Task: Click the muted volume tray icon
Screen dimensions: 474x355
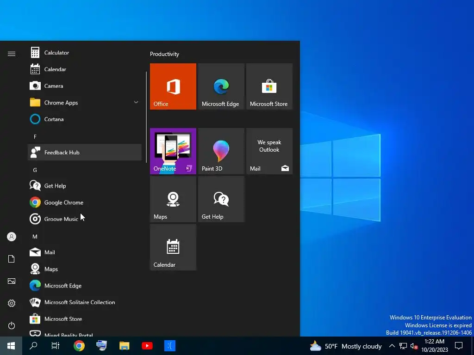Action: [x=414, y=346]
